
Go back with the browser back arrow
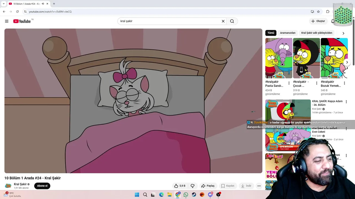[4, 12]
